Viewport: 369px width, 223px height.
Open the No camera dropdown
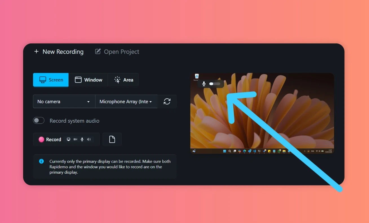pos(64,101)
